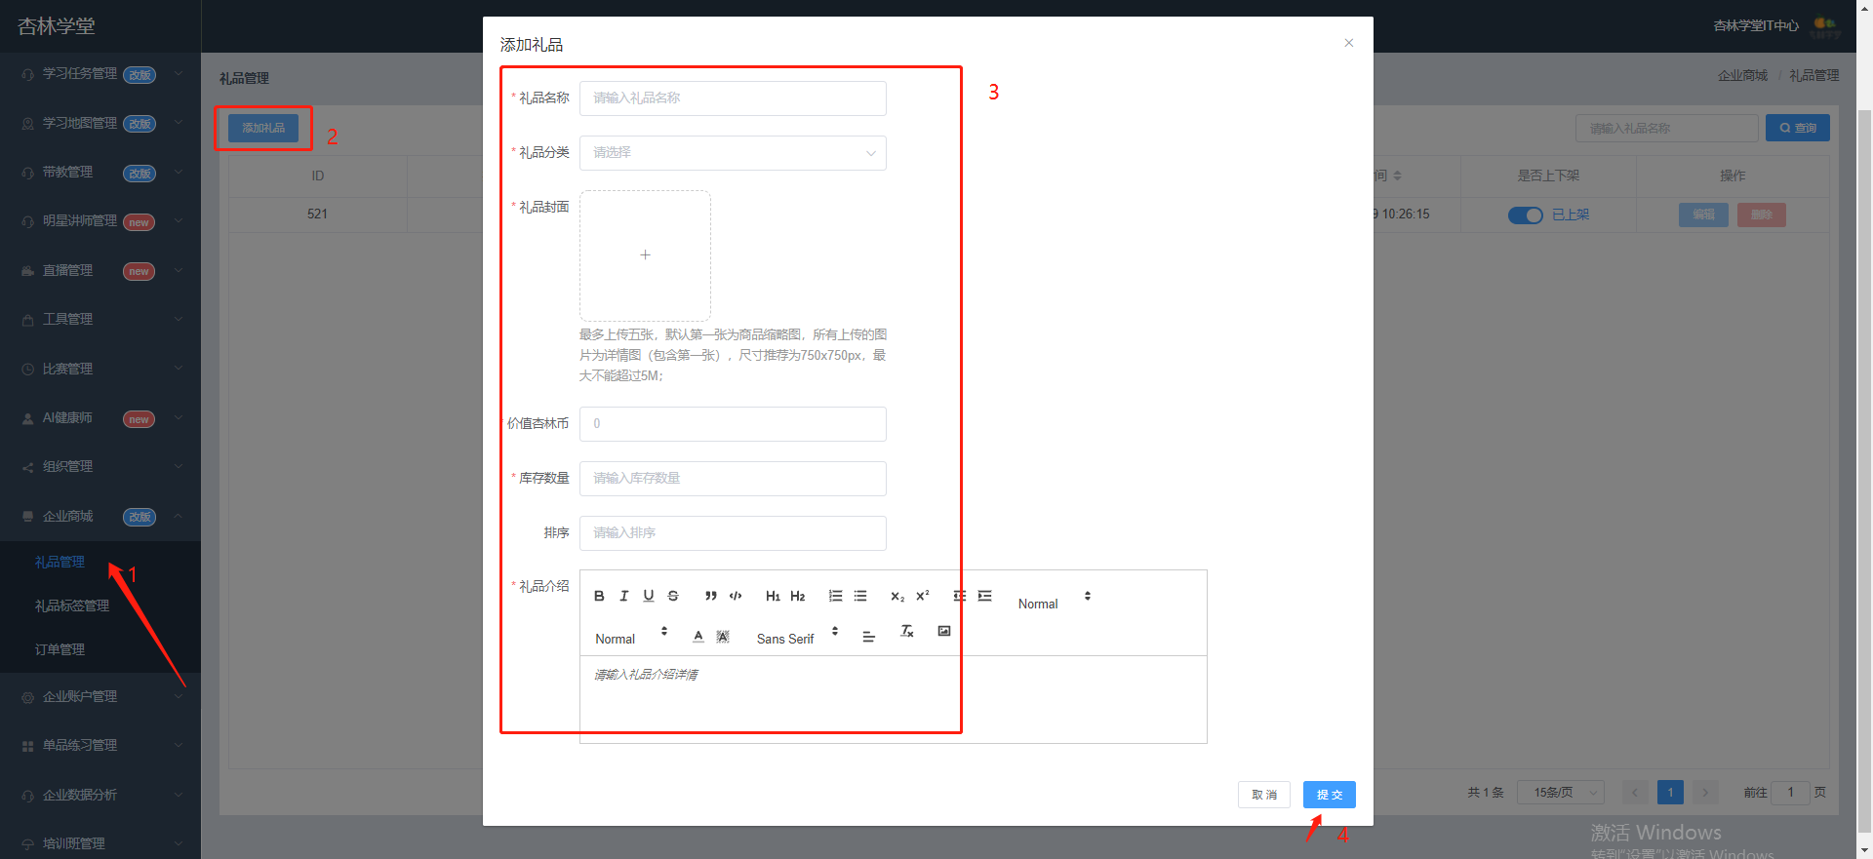Image resolution: width=1873 pixels, height=859 pixels.
Task: Choose text background highlight color
Action: pyautogui.click(x=723, y=637)
